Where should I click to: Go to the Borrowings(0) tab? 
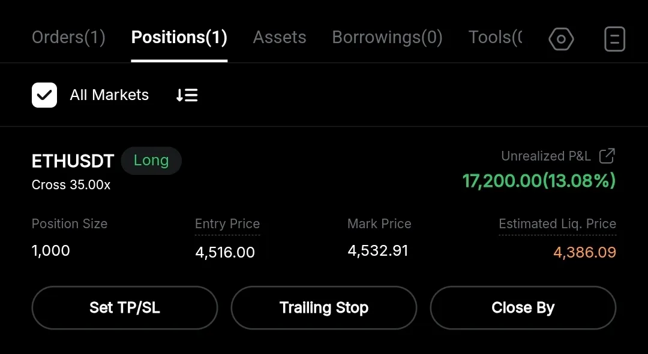point(387,38)
